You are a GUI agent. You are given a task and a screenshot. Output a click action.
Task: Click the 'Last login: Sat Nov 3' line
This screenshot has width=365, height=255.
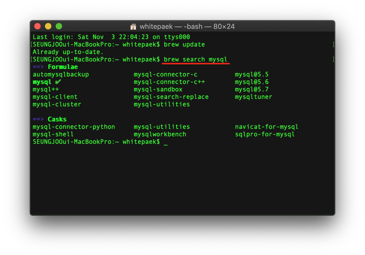click(x=111, y=37)
